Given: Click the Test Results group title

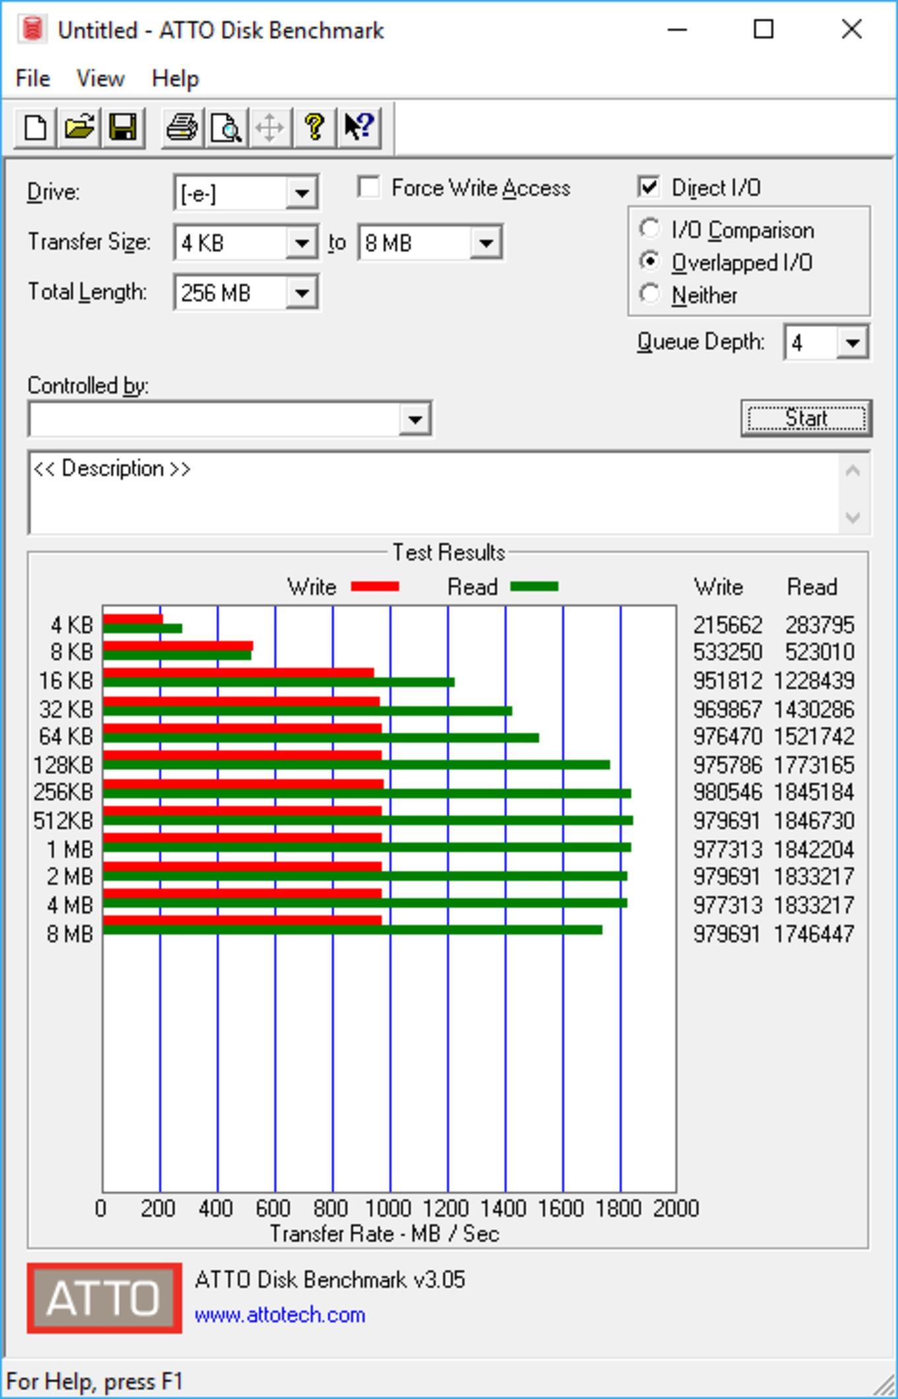Looking at the screenshot, I should pos(449,552).
